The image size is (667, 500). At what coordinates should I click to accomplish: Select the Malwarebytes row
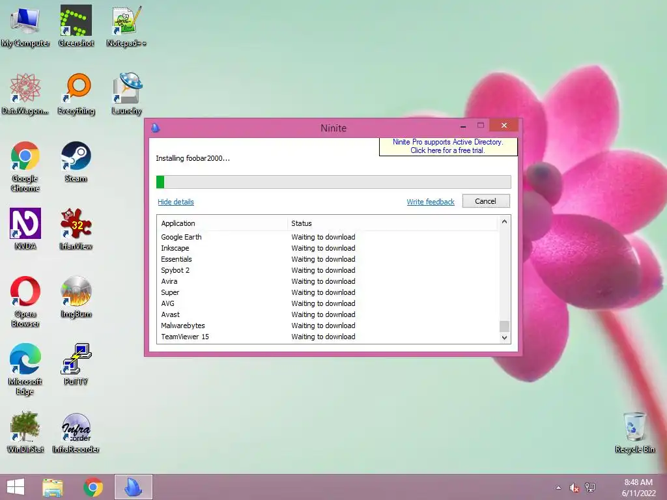click(x=328, y=326)
